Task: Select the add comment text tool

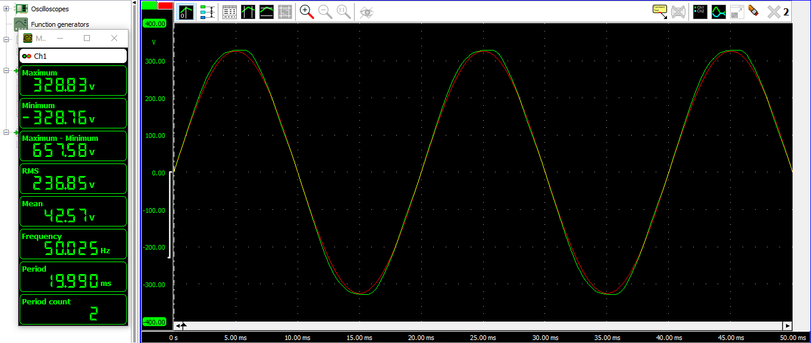Action: click(660, 12)
